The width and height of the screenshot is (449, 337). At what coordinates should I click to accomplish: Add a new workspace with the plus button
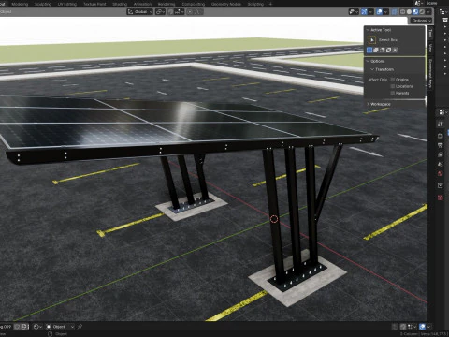[270, 4]
